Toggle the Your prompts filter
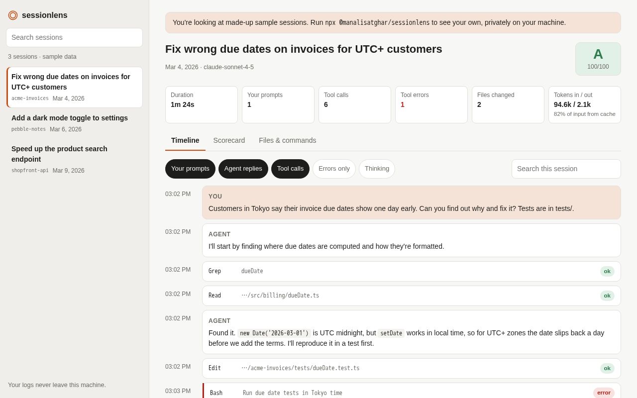The image size is (637, 398). tap(190, 169)
